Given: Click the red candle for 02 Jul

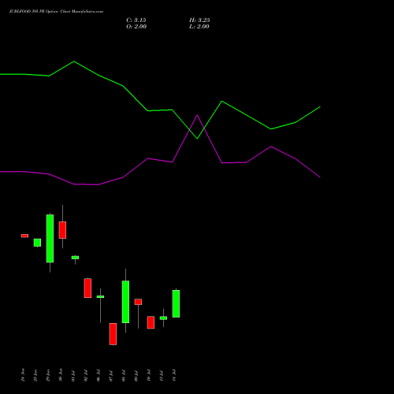Looking at the screenshot, I should (x=87, y=288).
